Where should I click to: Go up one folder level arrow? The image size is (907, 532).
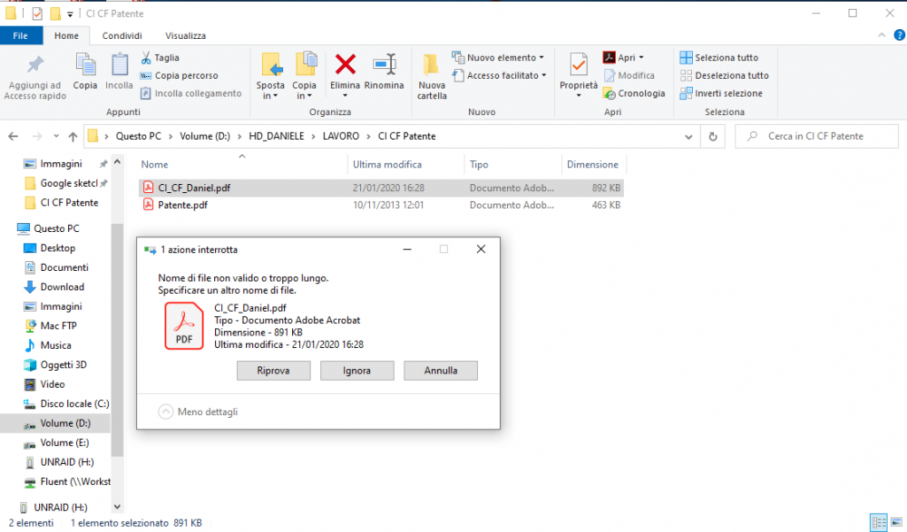click(x=73, y=137)
